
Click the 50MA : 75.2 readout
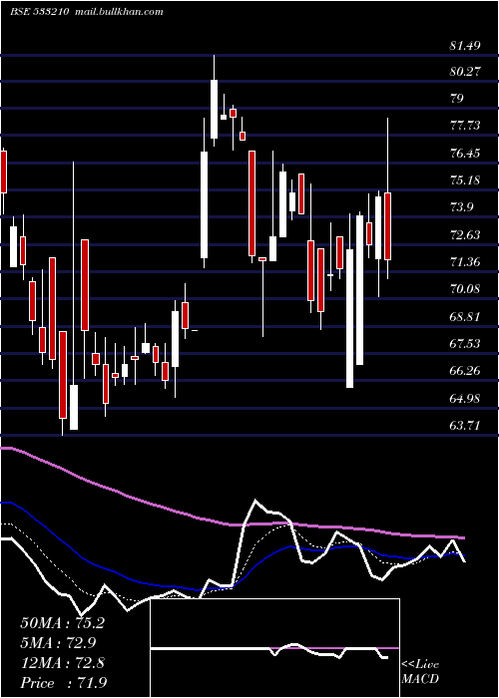pos(62,623)
